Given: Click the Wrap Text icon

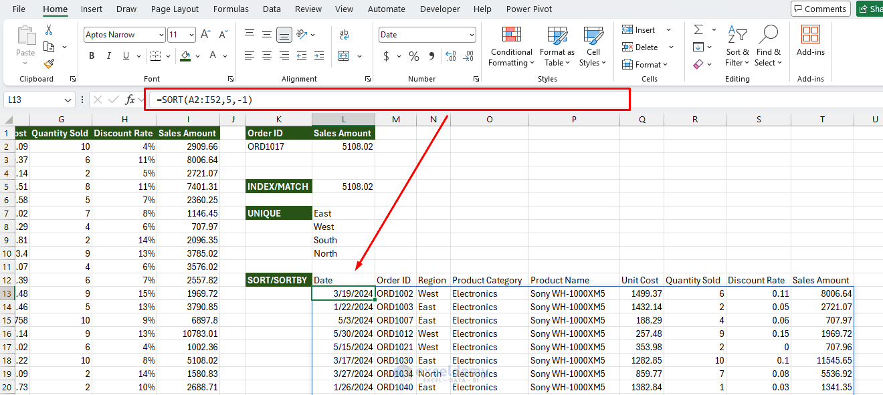Looking at the screenshot, I should pos(345,35).
